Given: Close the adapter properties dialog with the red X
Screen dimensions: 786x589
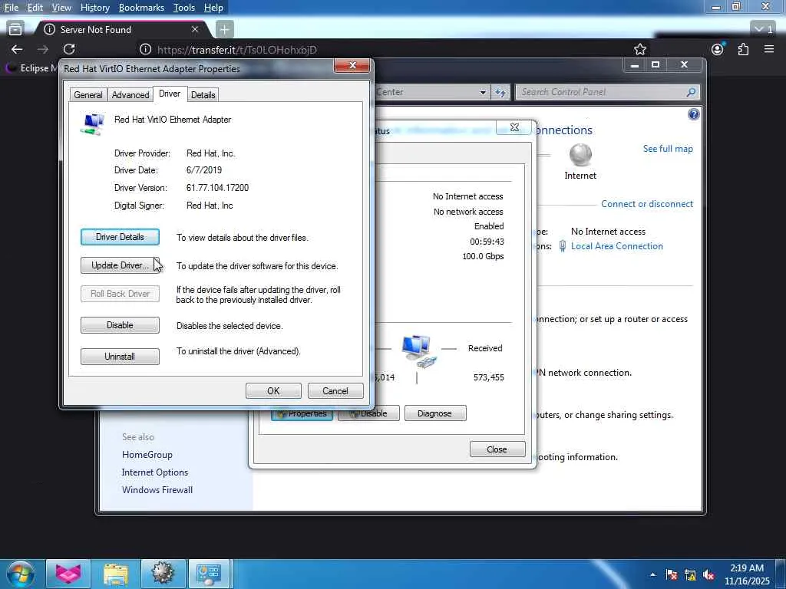Looking at the screenshot, I should (x=352, y=66).
